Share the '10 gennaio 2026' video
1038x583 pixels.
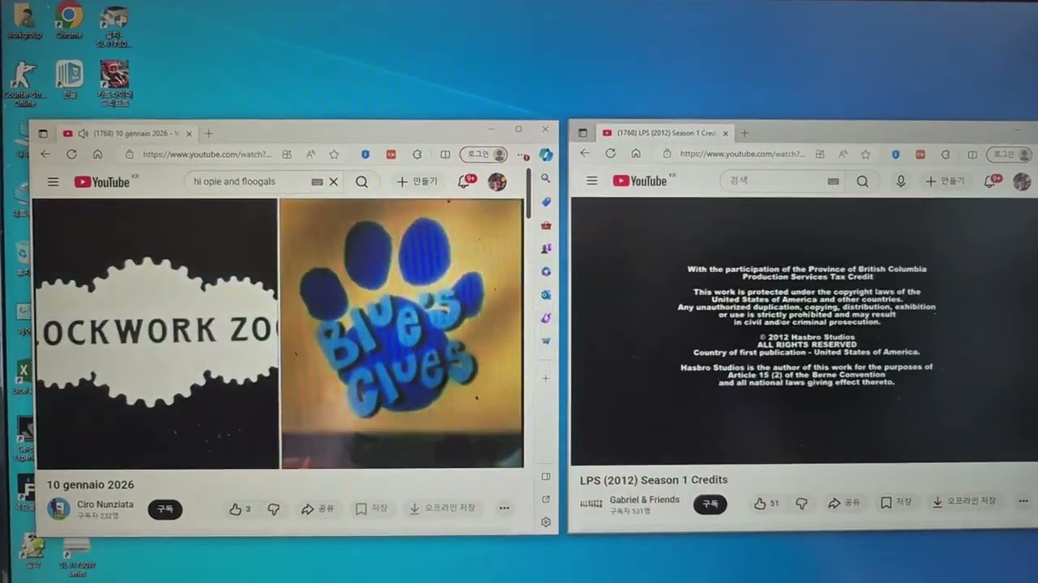(317, 509)
